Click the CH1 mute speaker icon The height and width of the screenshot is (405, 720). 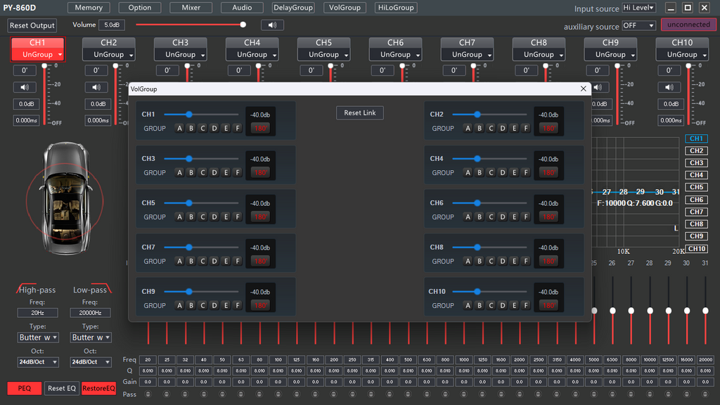click(x=26, y=87)
